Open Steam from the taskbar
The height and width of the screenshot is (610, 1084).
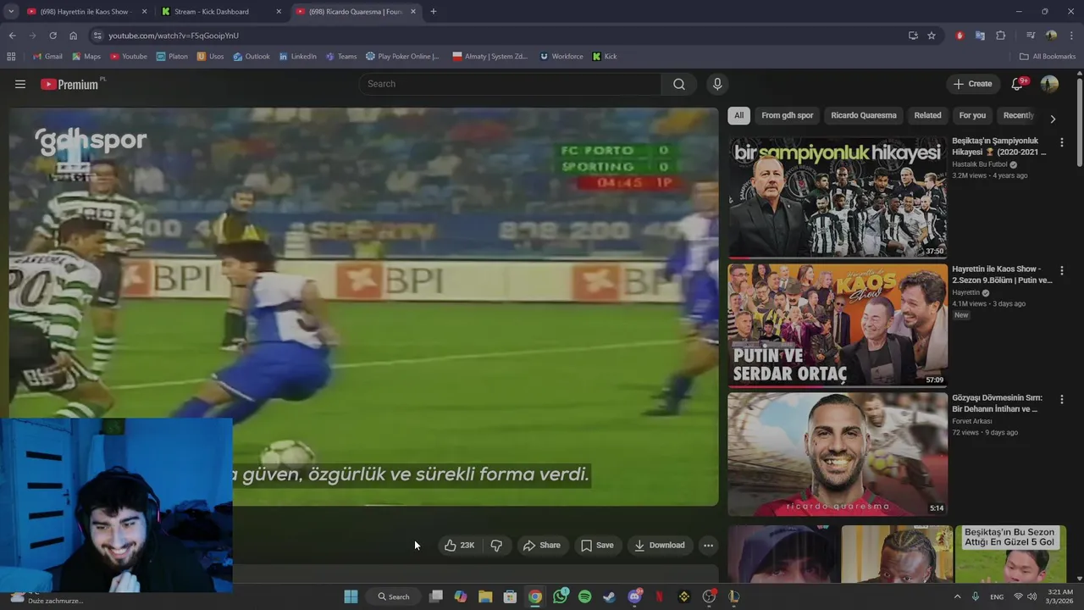tap(609, 596)
